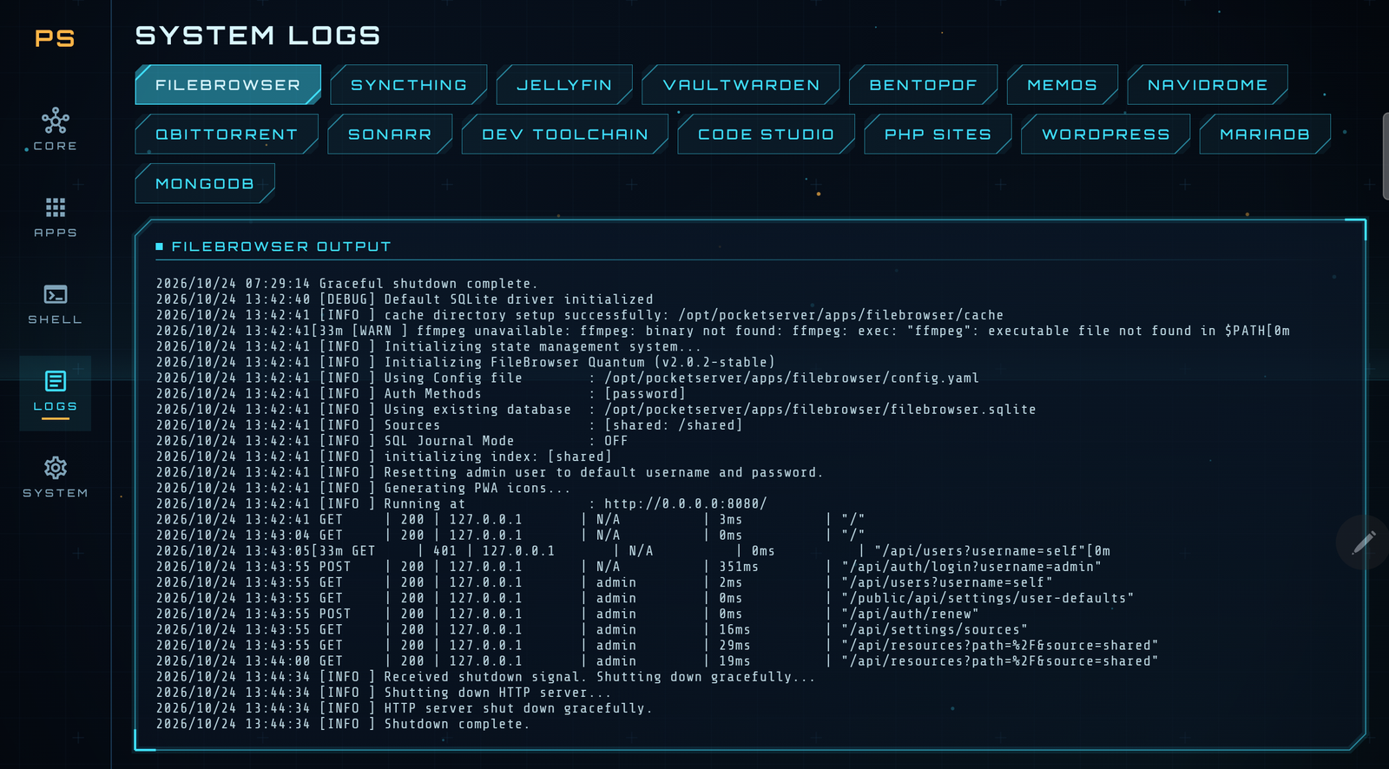Click the filebrowser.sqlite database path
Screen dimensions: 1389x769
pos(820,410)
